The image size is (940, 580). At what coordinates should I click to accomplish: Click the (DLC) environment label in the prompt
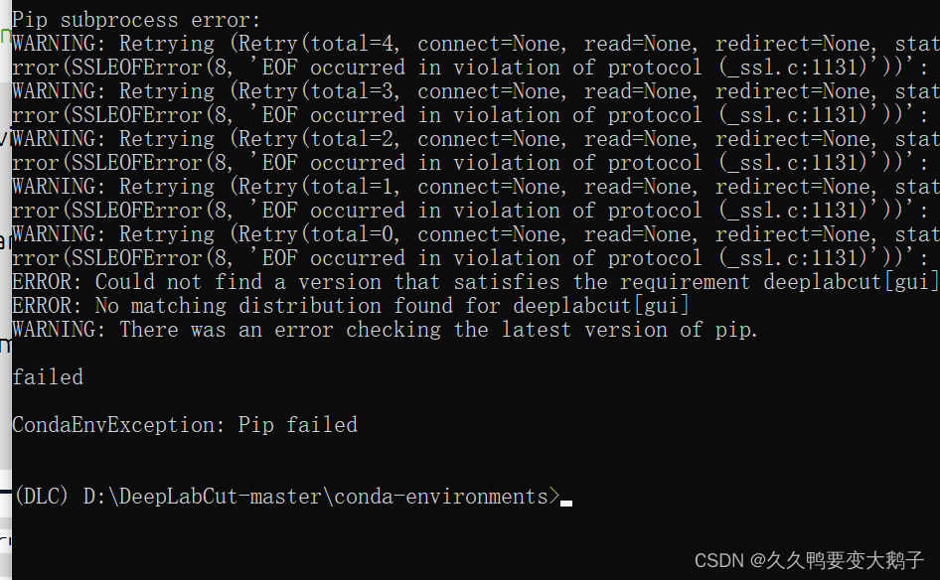tap(41, 497)
